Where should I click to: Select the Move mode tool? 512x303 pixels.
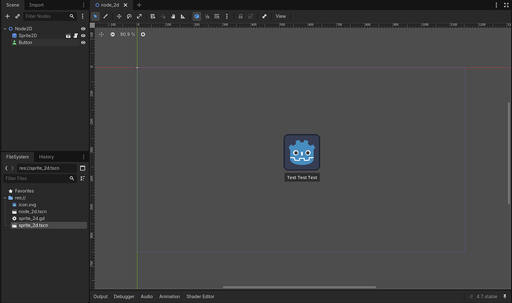119,16
